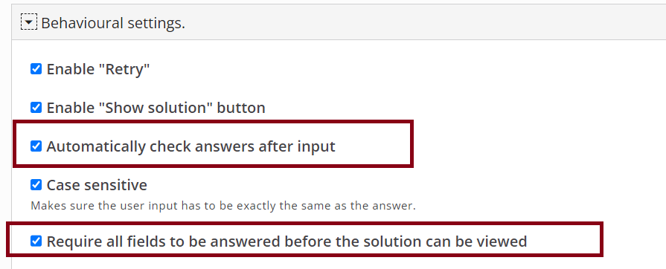
Task: Disable the "Show solution" button checkbox
Action: (36, 107)
